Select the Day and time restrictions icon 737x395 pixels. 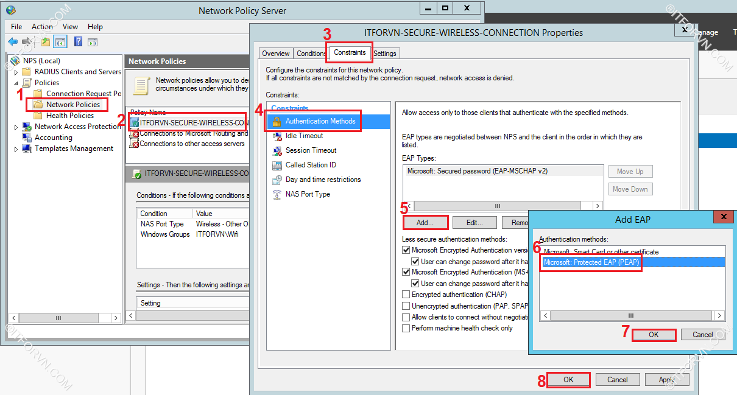click(277, 180)
